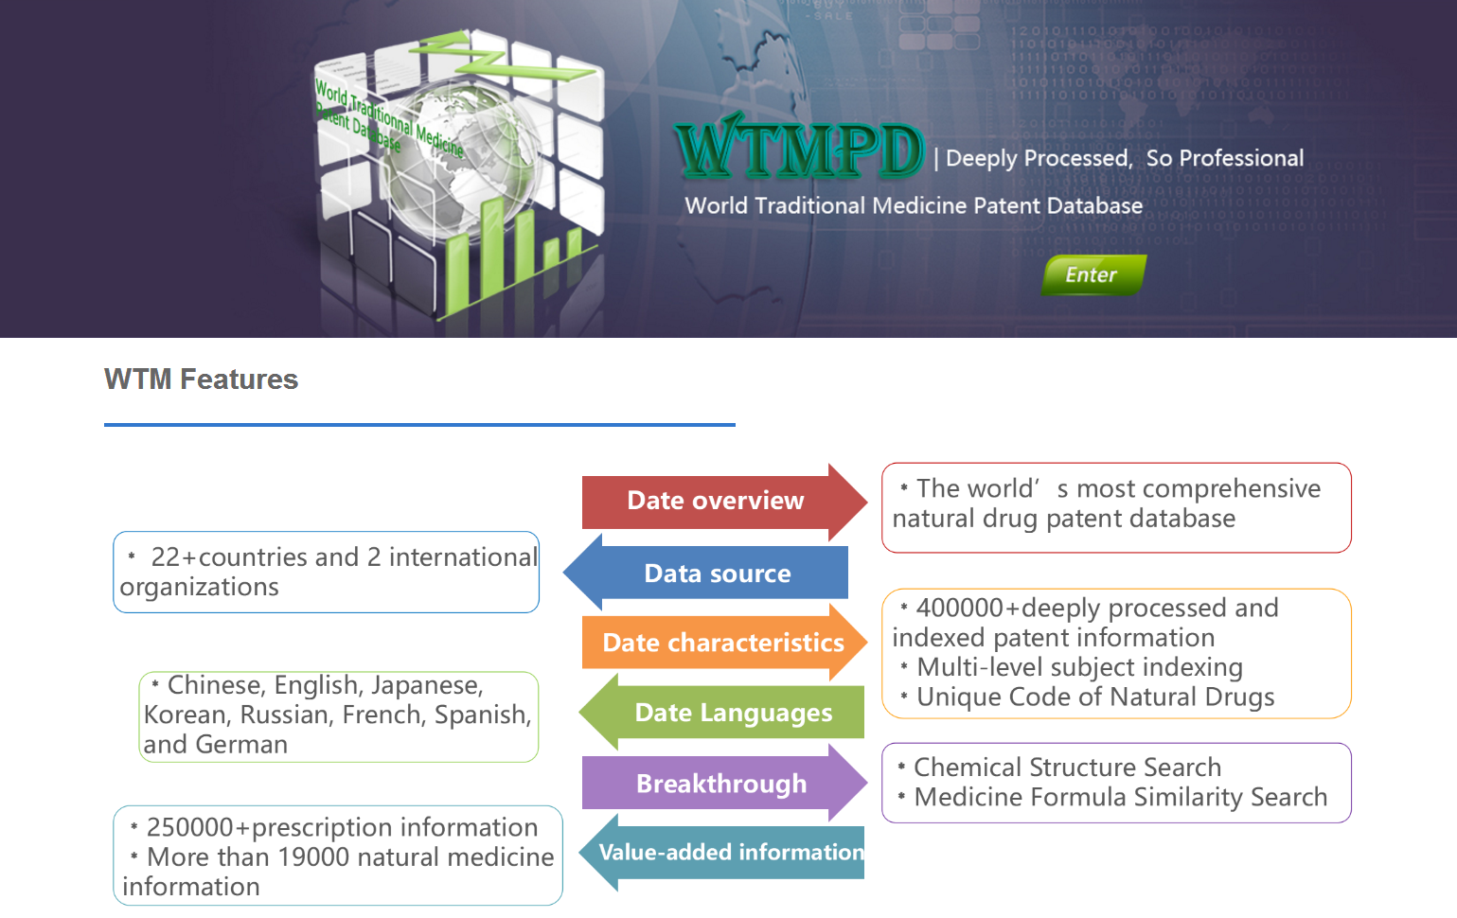Screen dimensions: 1457x918
Task: Click "22+countries and 2 international organizations" text
Action: click(x=329, y=572)
